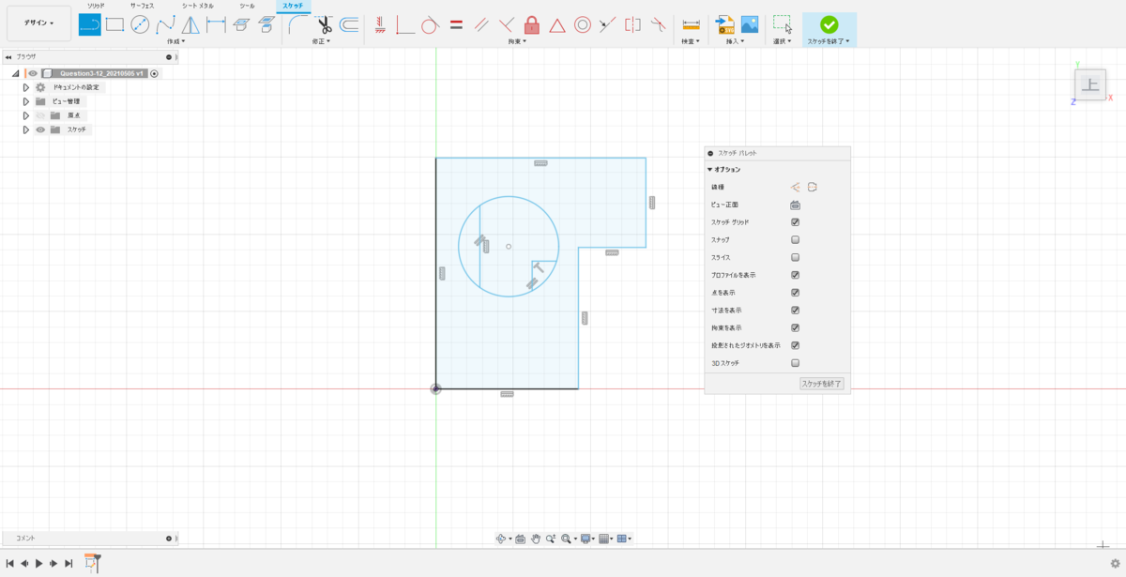Screen dimensions: 1126x577
Task: Enable 3D スケッチ checkbox
Action: pos(796,362)
